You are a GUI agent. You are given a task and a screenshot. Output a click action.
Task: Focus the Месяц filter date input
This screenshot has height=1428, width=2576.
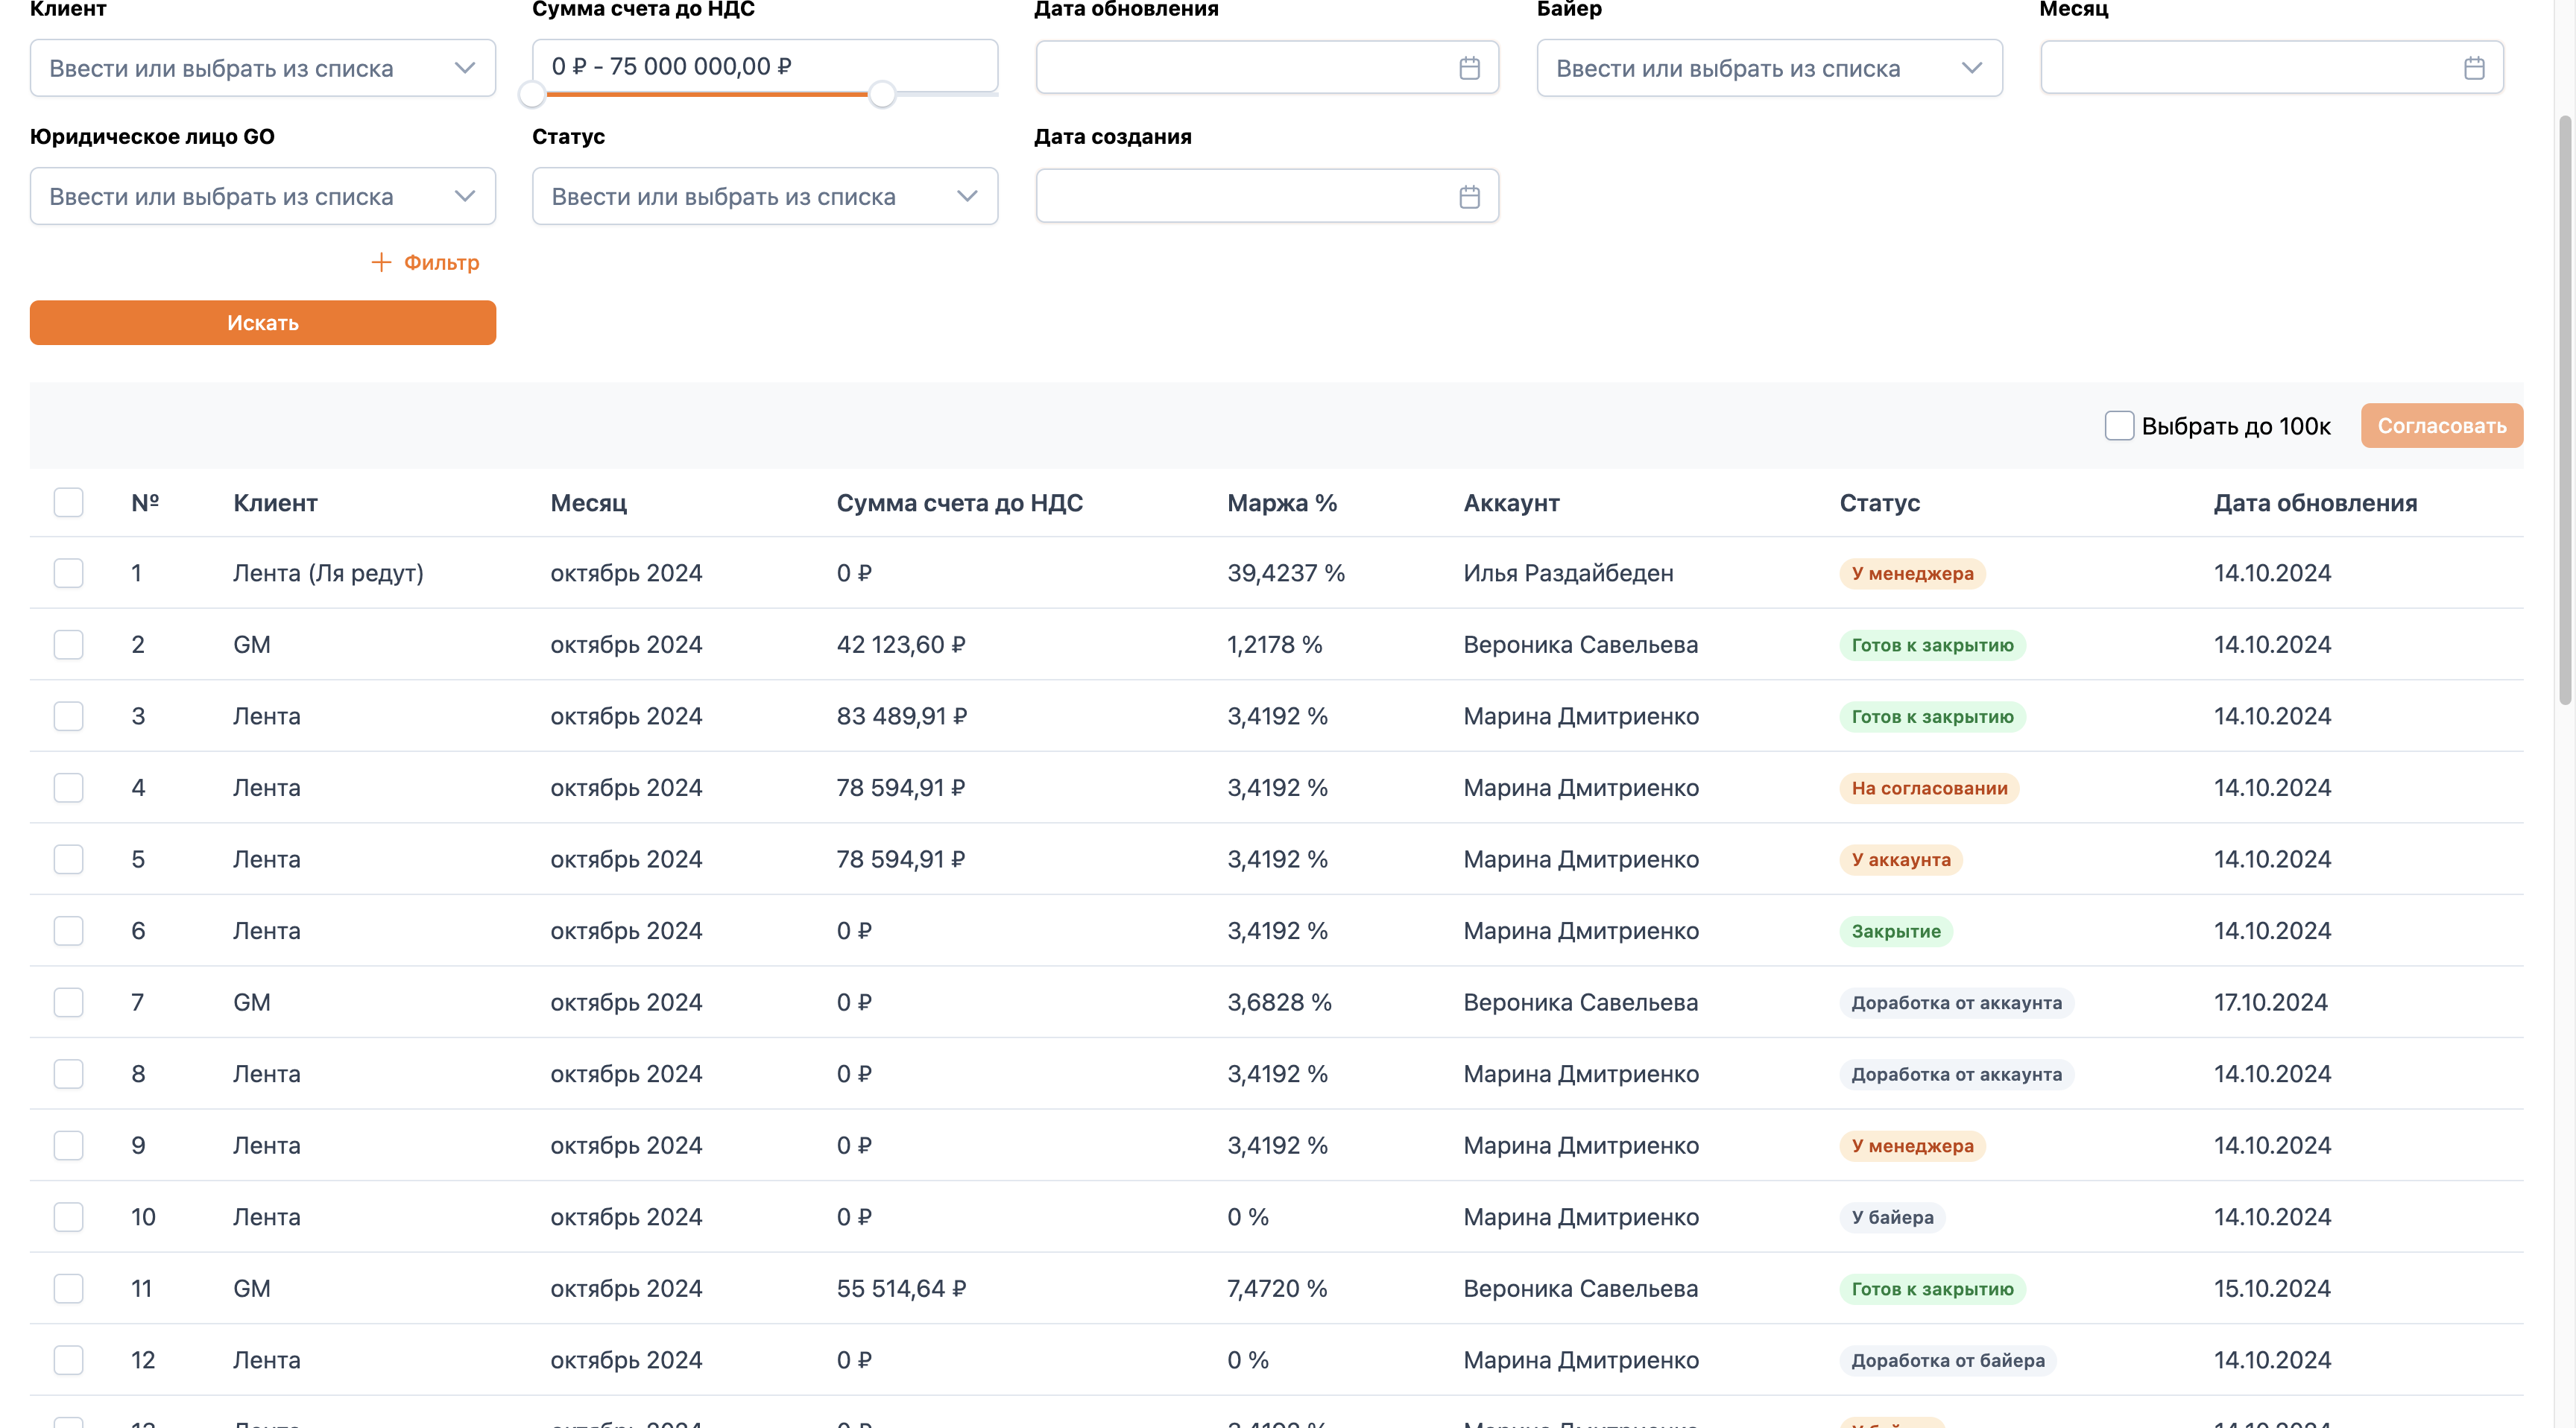pos(2272,68)
